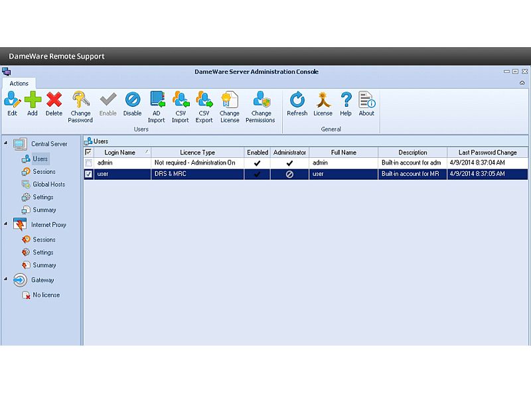Screen dimensions: 531x398
Task: Open Change Permissions for the user
Action: coord(260,107)
